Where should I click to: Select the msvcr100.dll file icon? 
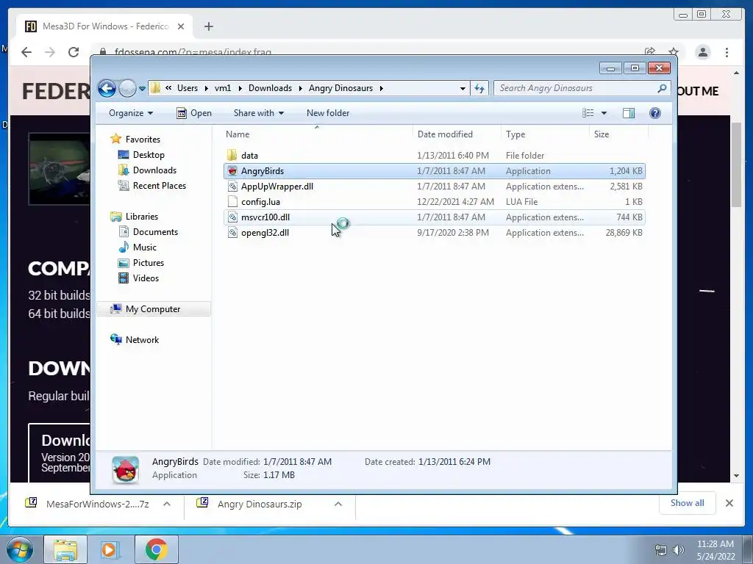(x=232, y=217)
